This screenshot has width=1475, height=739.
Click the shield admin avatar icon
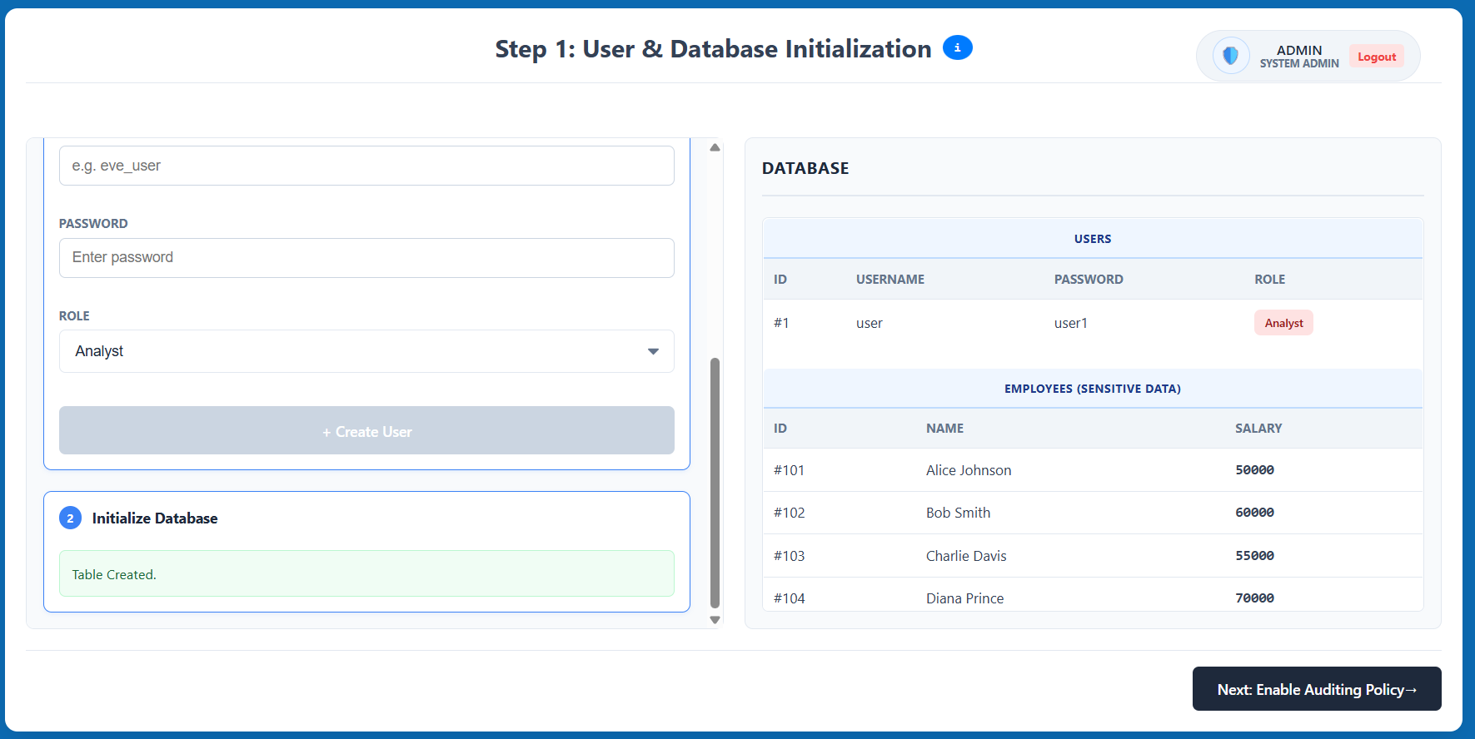pyautogui.click(x=1230, y=57)
